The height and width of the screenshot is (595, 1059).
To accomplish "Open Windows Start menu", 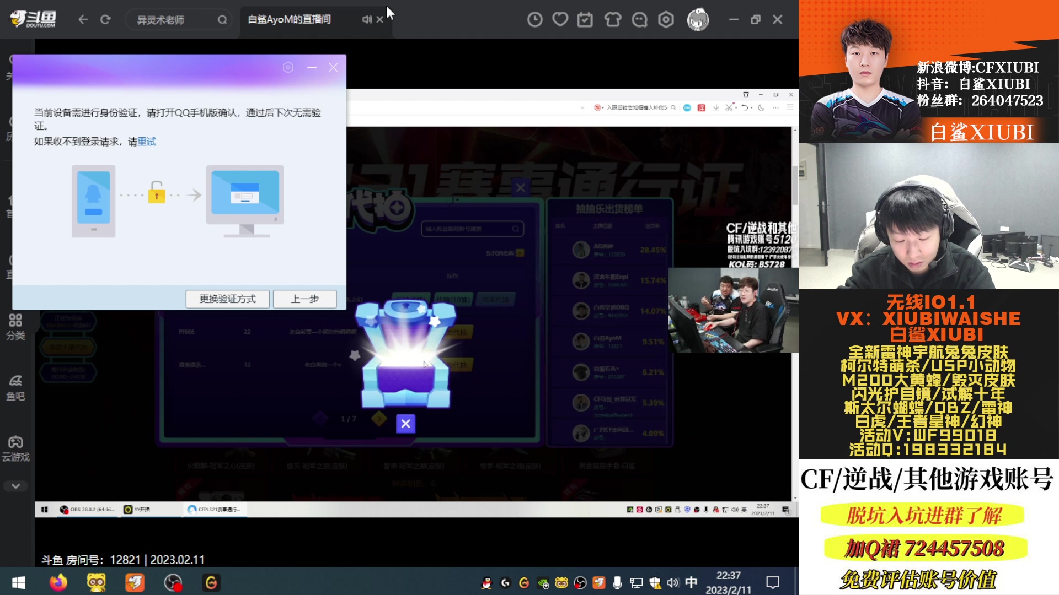I will tap(18, 582).
